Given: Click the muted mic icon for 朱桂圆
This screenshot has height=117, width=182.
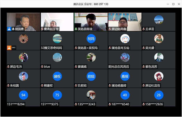Looking at the screenshot, I should pyautogui.click(x=8, y=85).
